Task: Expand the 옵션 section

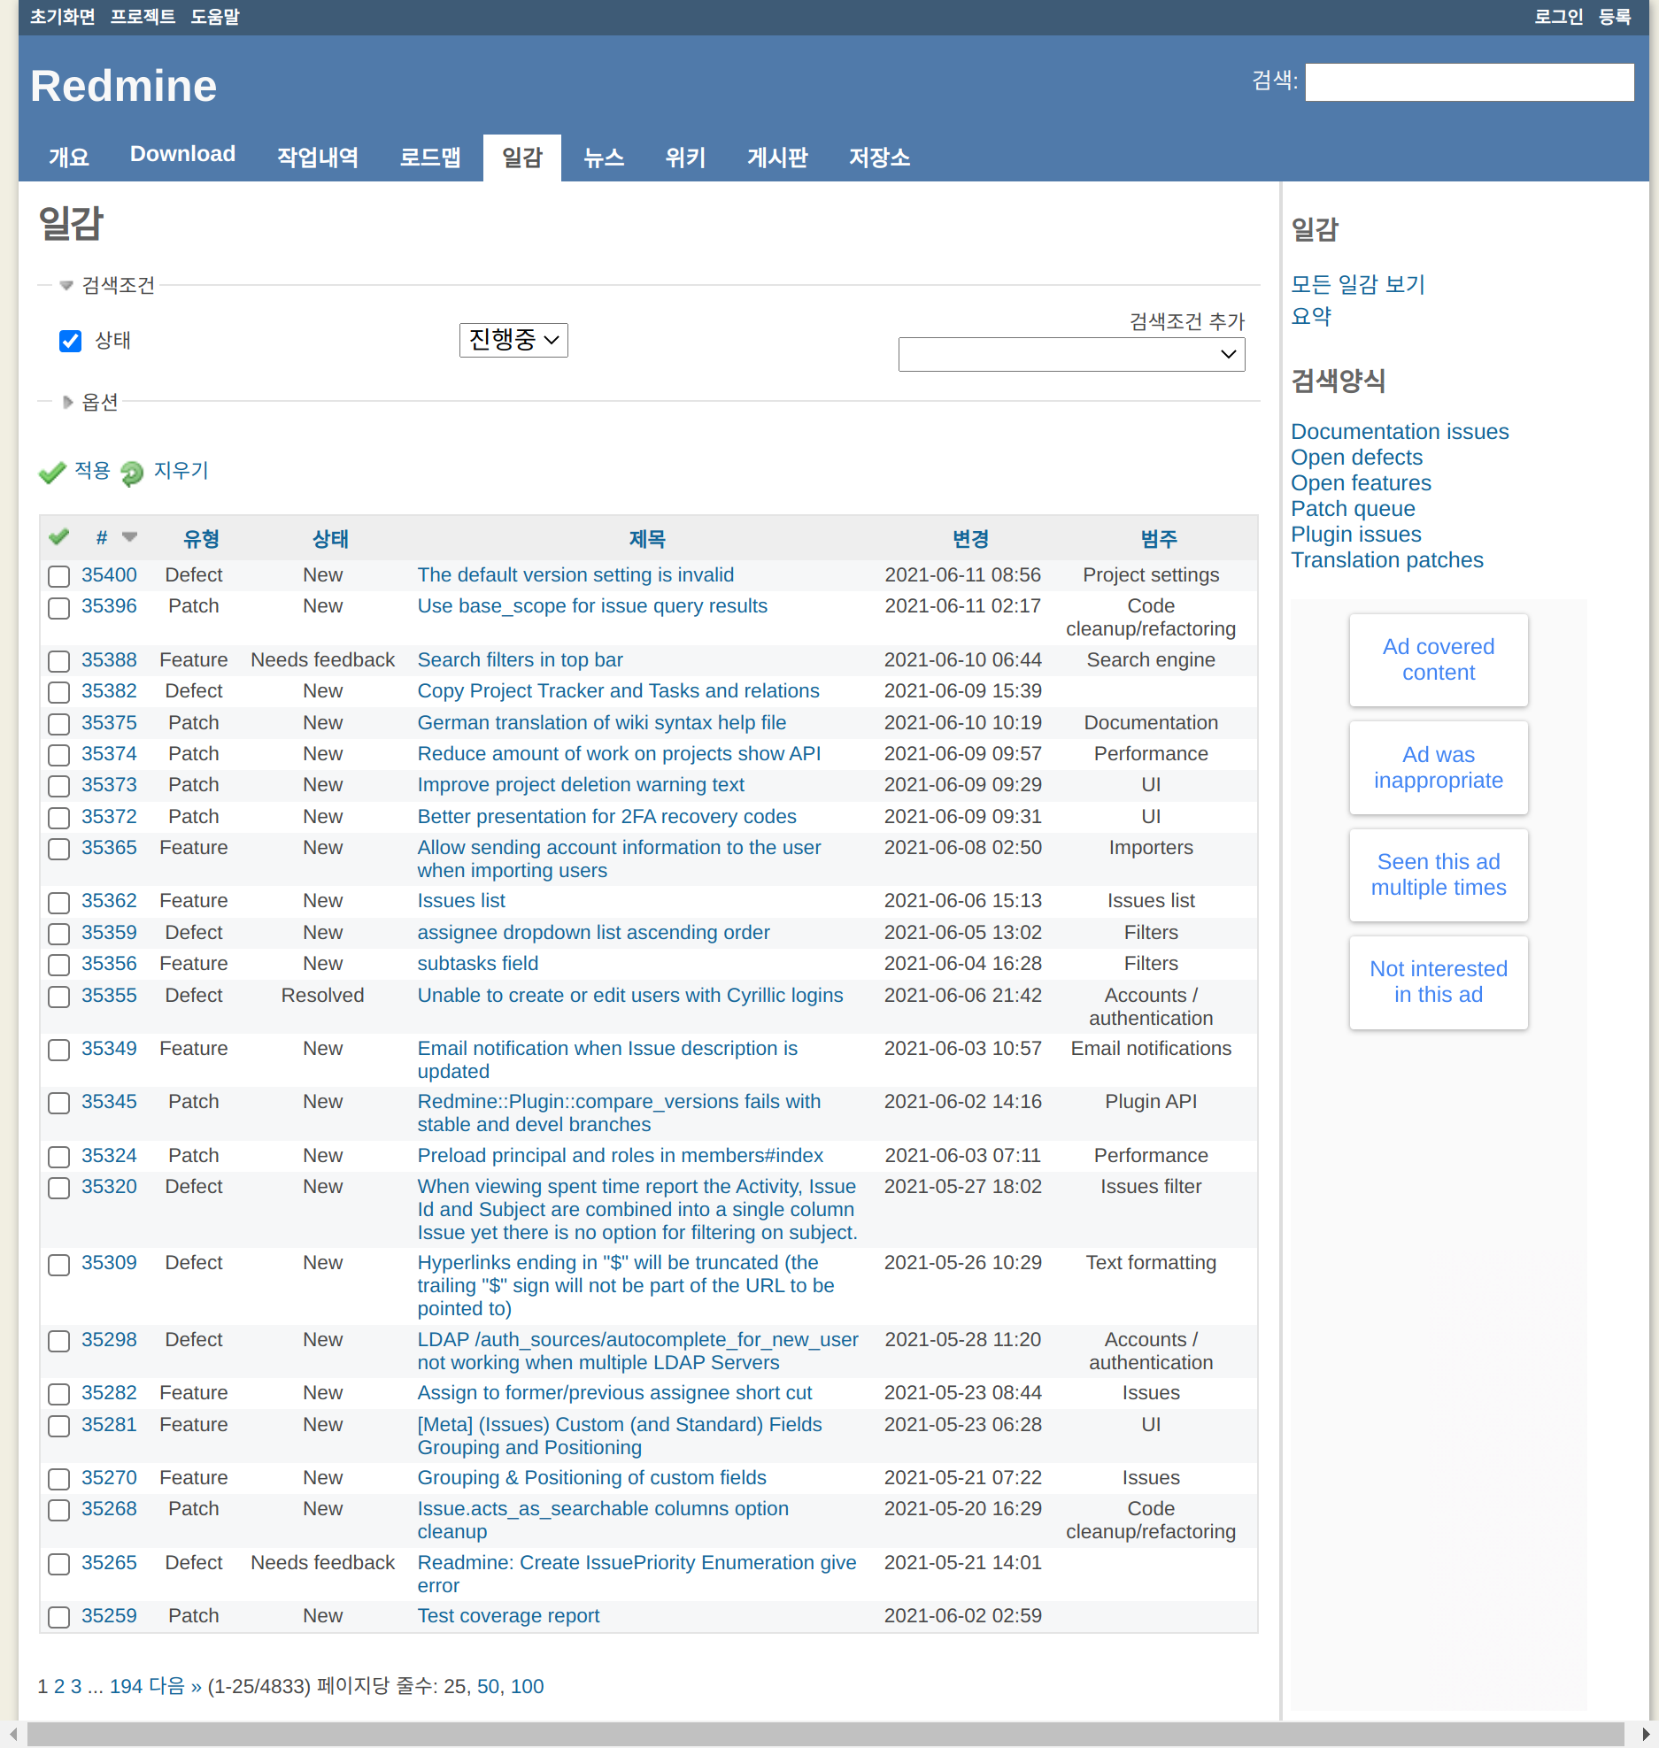Action: tap(67, 402)
